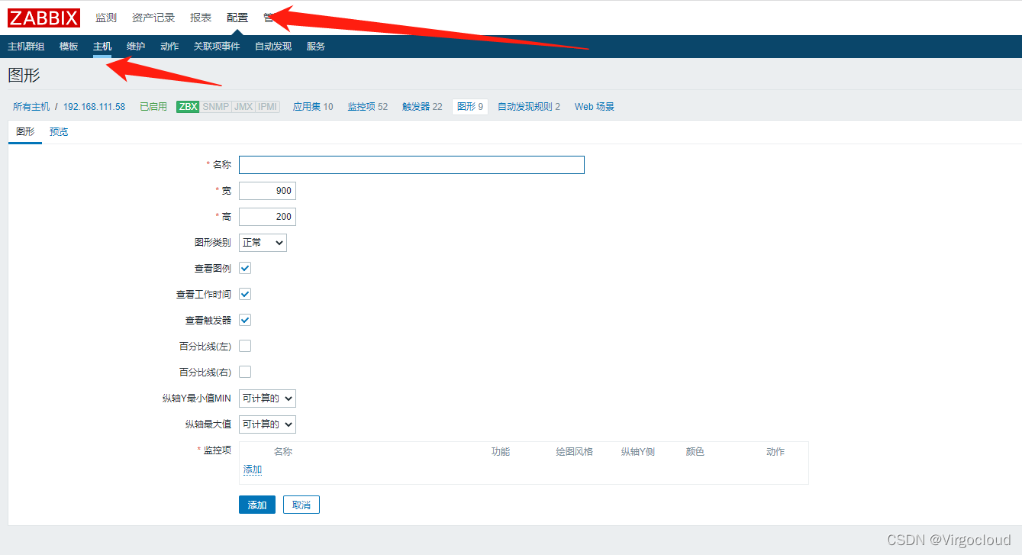The width and height of the screenshot is (1022, 555).
Task: Click the 取消 button
Action: coord(301,505)
